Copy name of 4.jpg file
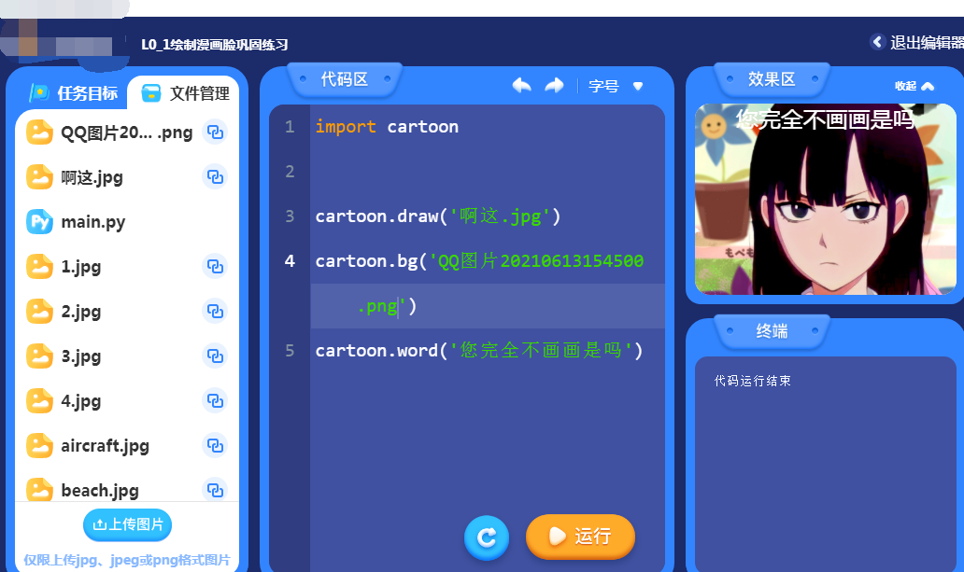Image resolution: width=964 pixels, height=572 pixels. tap(215, 401)
